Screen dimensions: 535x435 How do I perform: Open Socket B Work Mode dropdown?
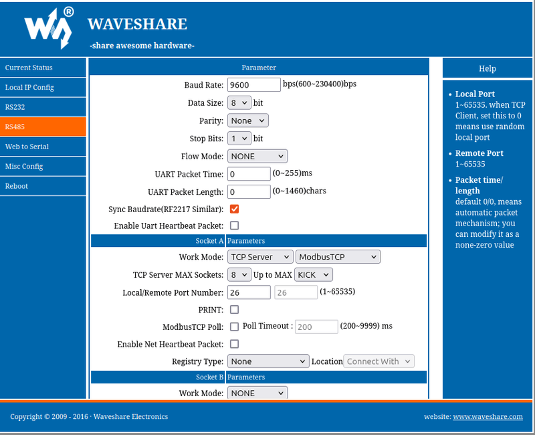[x=257, y=393]
